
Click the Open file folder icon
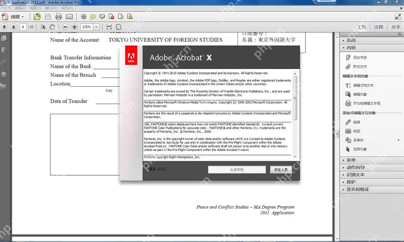pyautogui.click(x=37, y=17)
